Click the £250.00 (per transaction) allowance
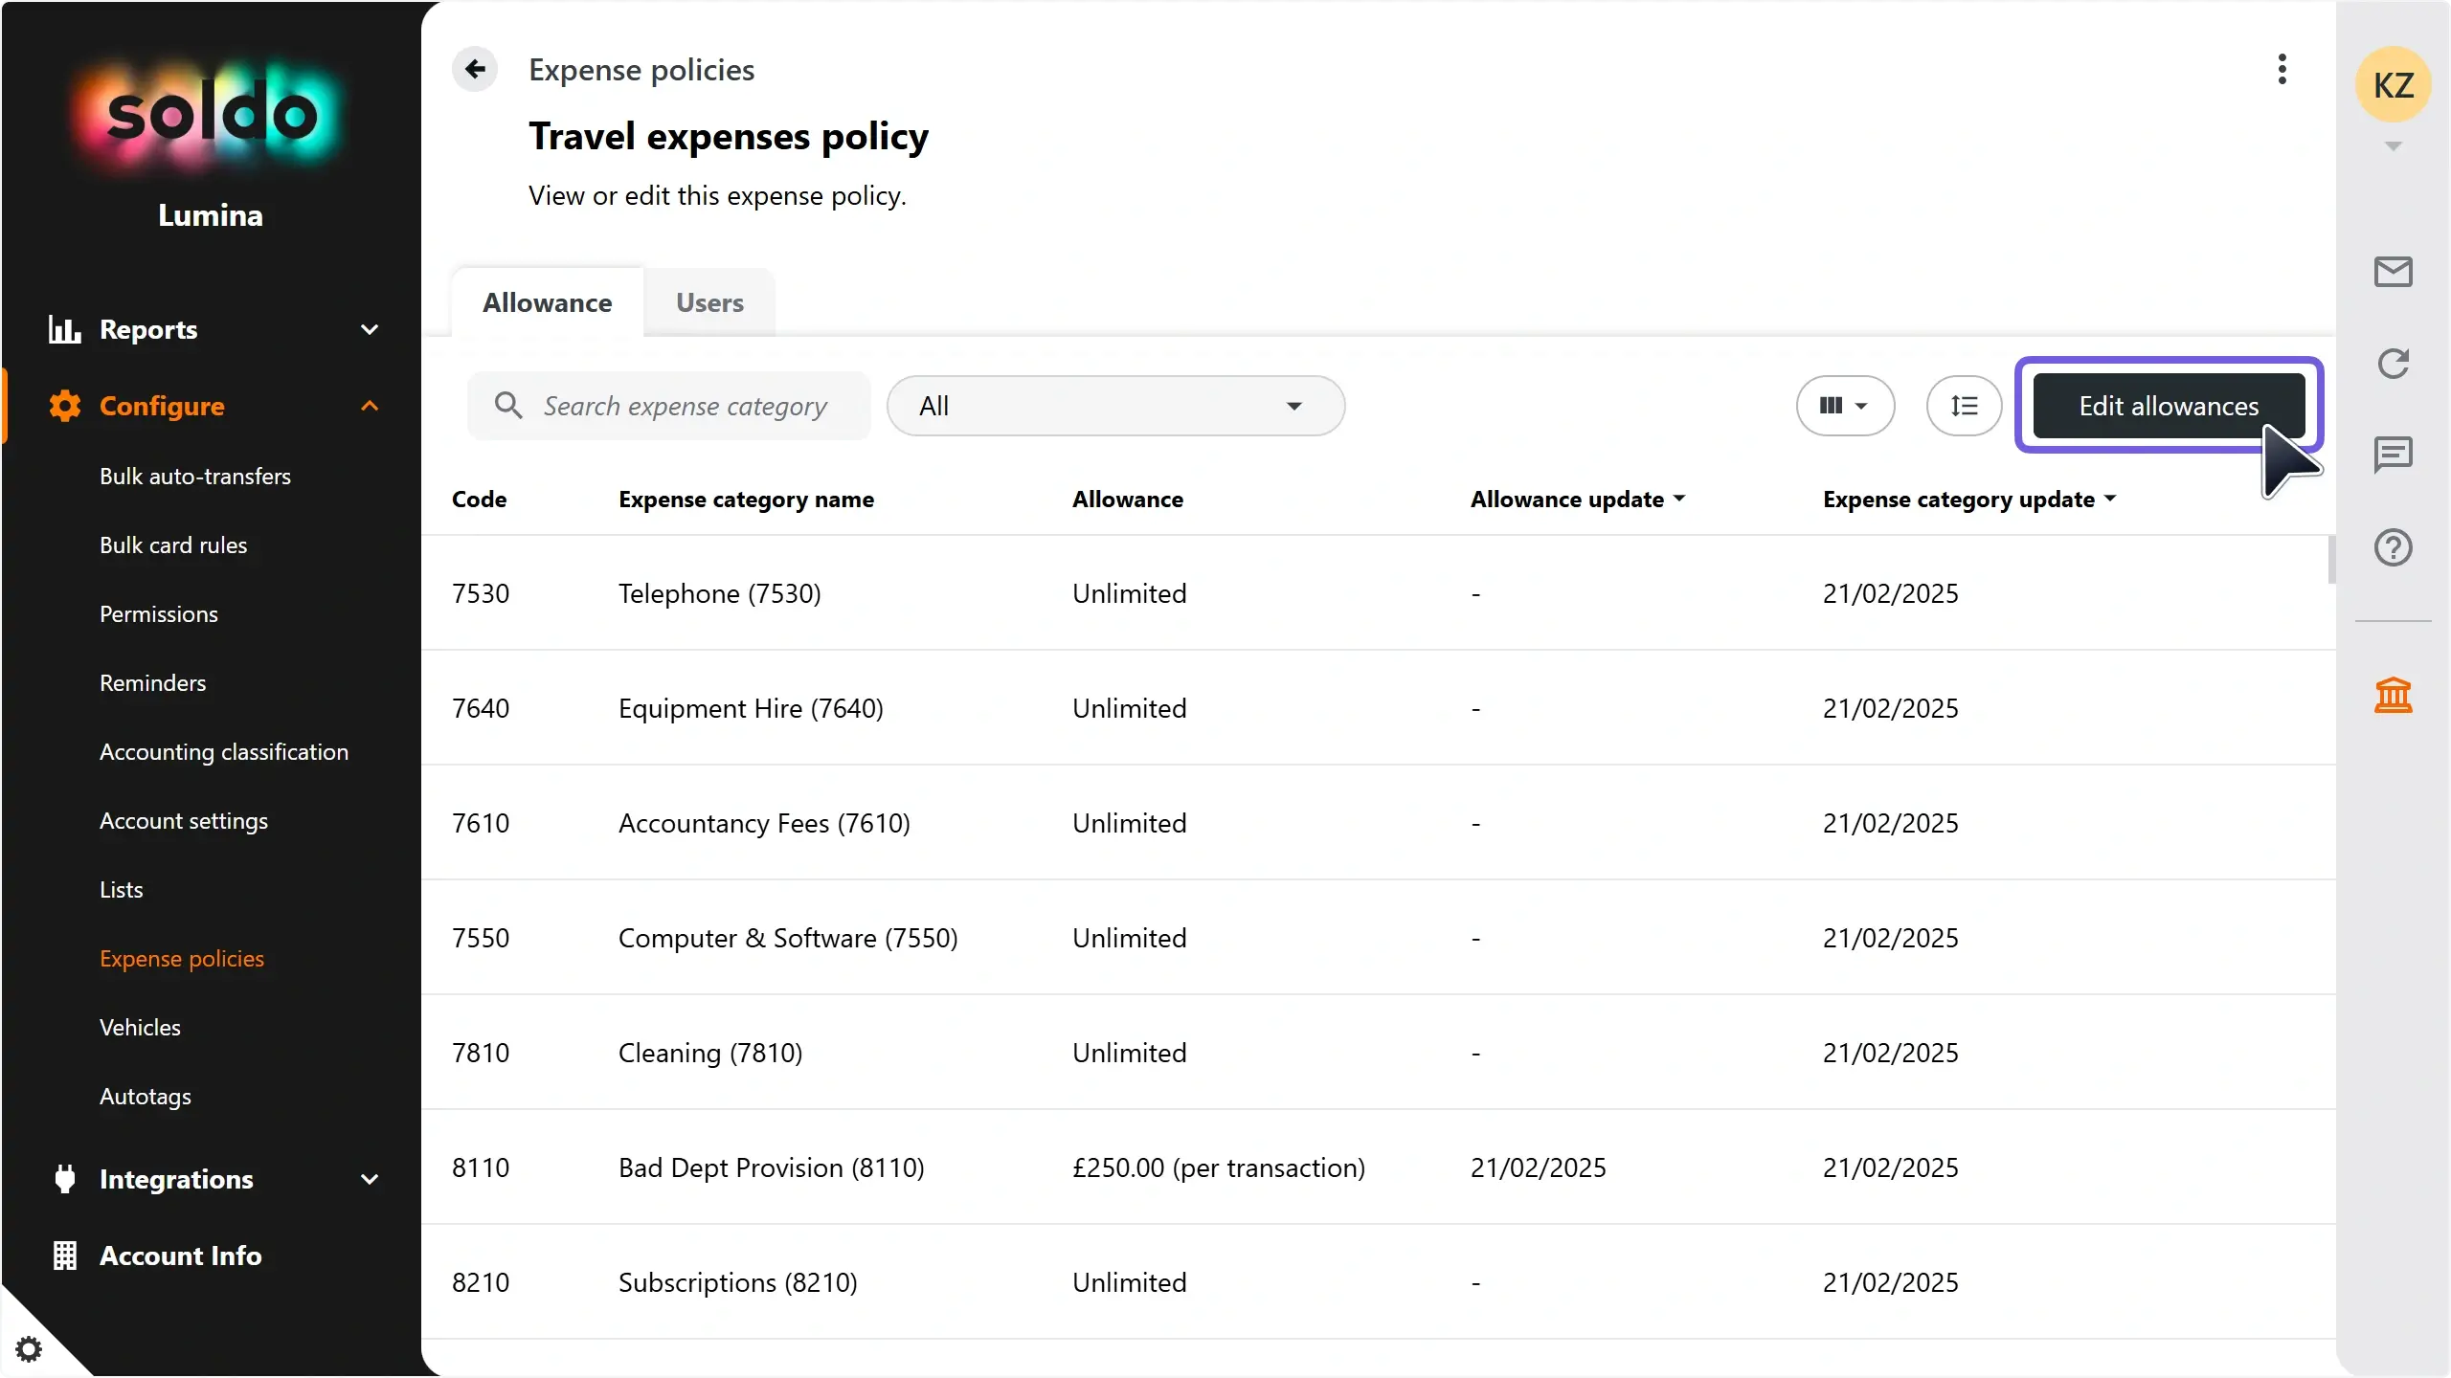 click(x=1219, y=1167)
